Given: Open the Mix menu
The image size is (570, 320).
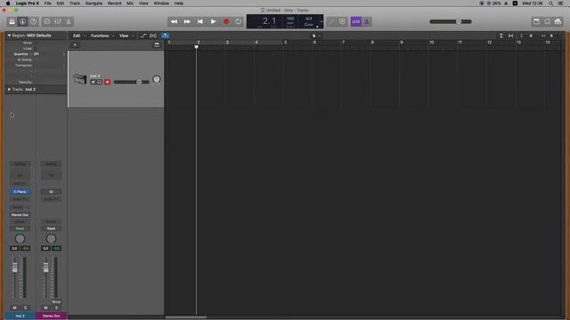Looking at the screenshot, I should 130,4.
